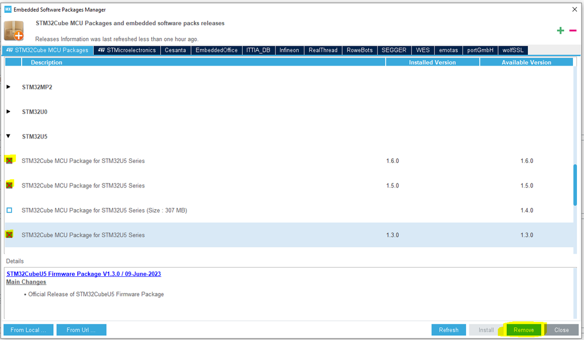Expand the STM32MP2 tree node

coord(8,87)
